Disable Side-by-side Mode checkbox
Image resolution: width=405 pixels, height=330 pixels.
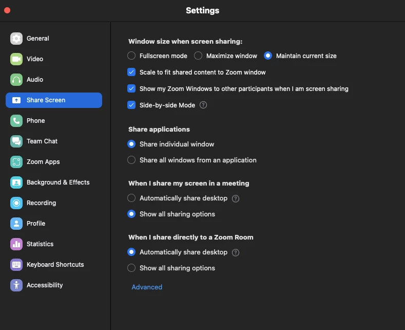pos(131,105)
